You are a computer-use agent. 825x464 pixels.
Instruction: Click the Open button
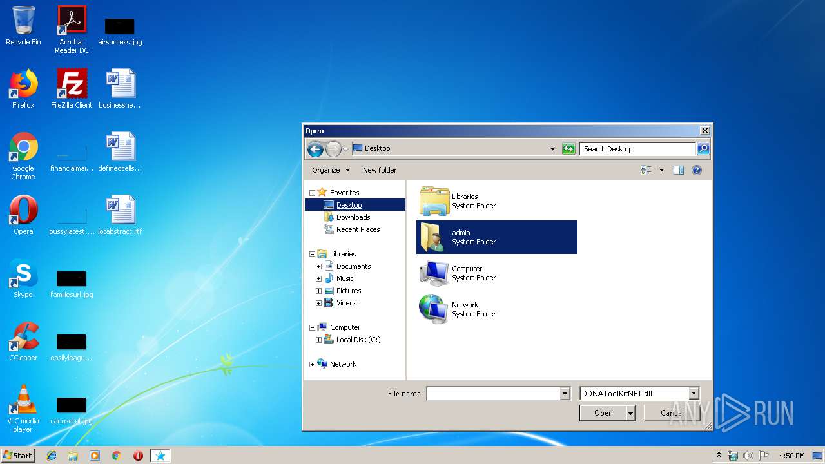click(603, 413)
